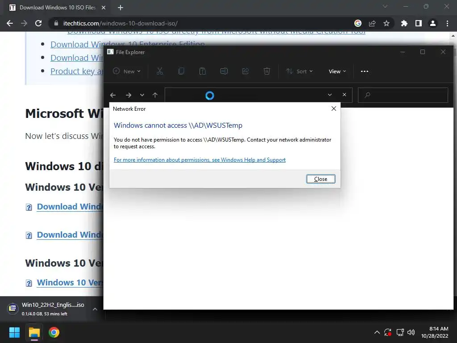Click the Product key link in webpage

point(77,71)
